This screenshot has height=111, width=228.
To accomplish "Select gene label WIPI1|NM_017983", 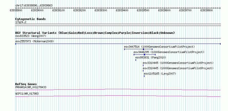I will tap(27, 94).
